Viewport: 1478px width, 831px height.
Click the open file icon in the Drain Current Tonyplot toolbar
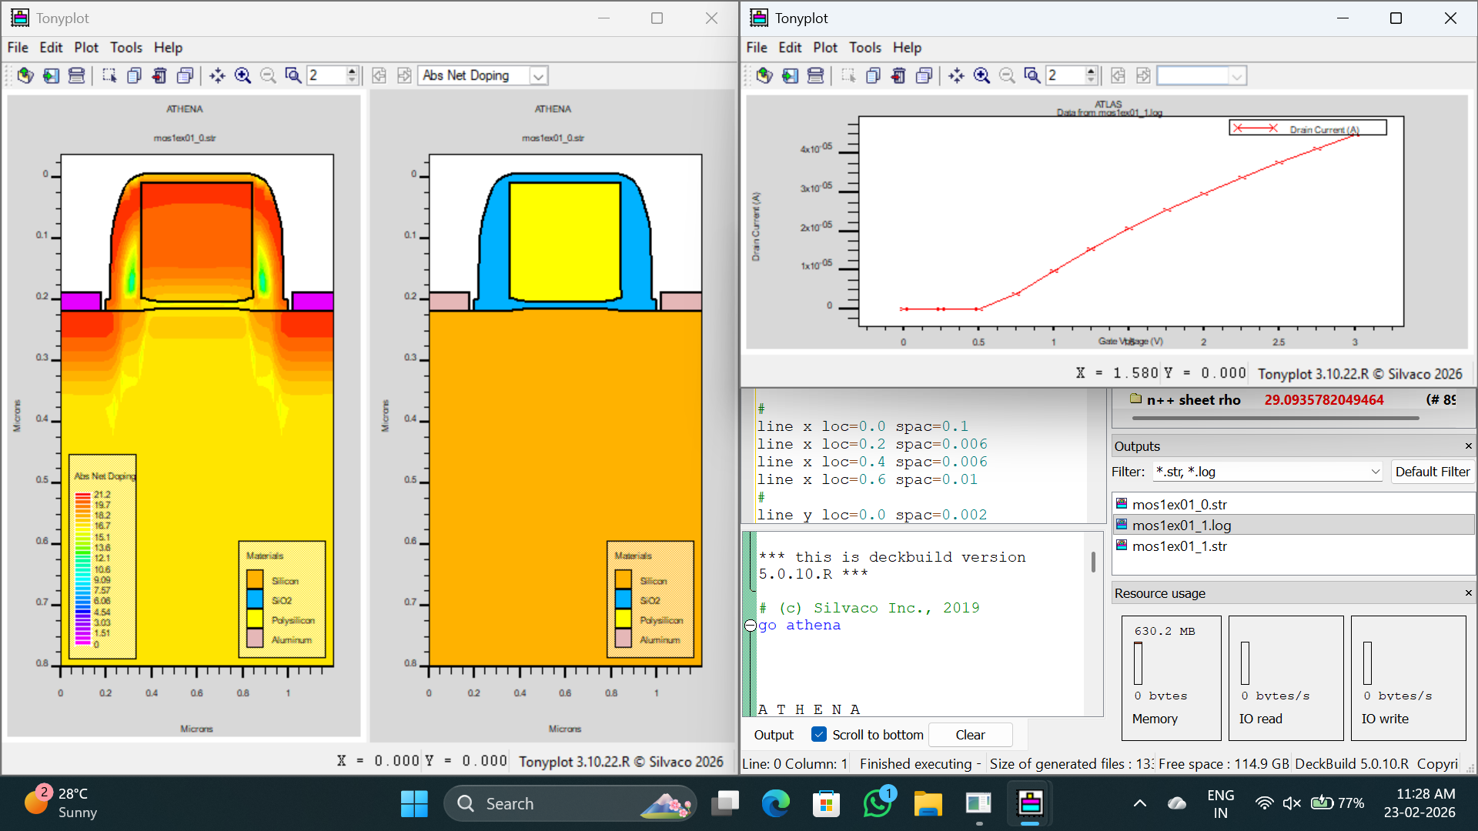tap(764, 75)
